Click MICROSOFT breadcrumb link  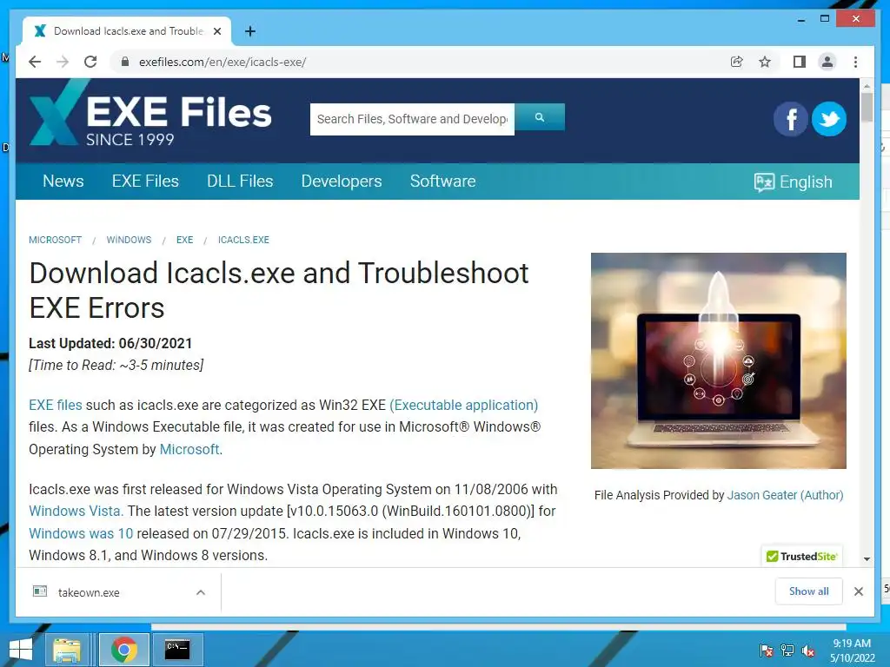tap(55, 240)
